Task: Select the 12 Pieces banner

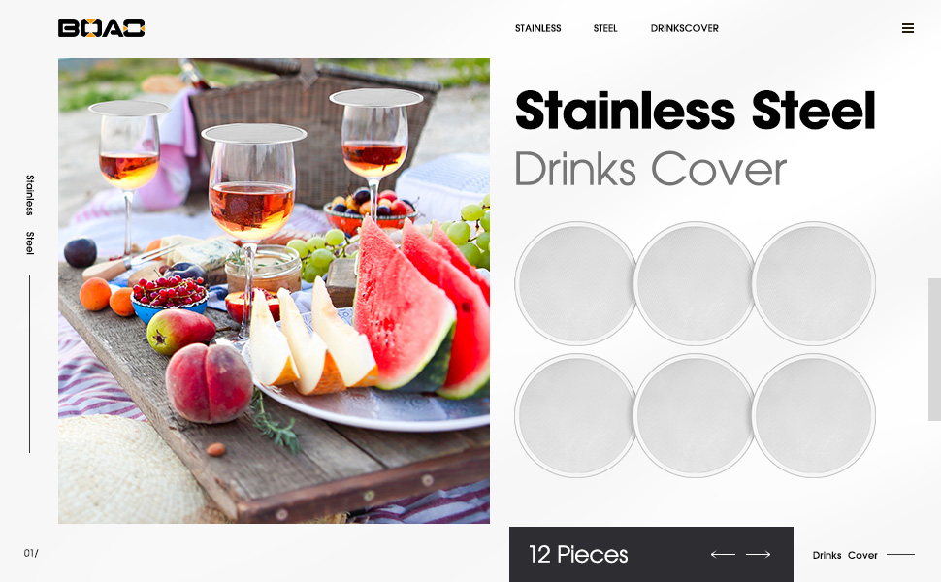Action: (651, 555)
